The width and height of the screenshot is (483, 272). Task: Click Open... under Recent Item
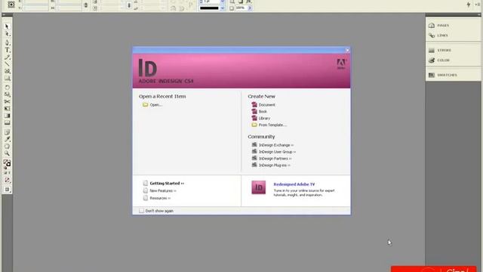pos(152,105)
